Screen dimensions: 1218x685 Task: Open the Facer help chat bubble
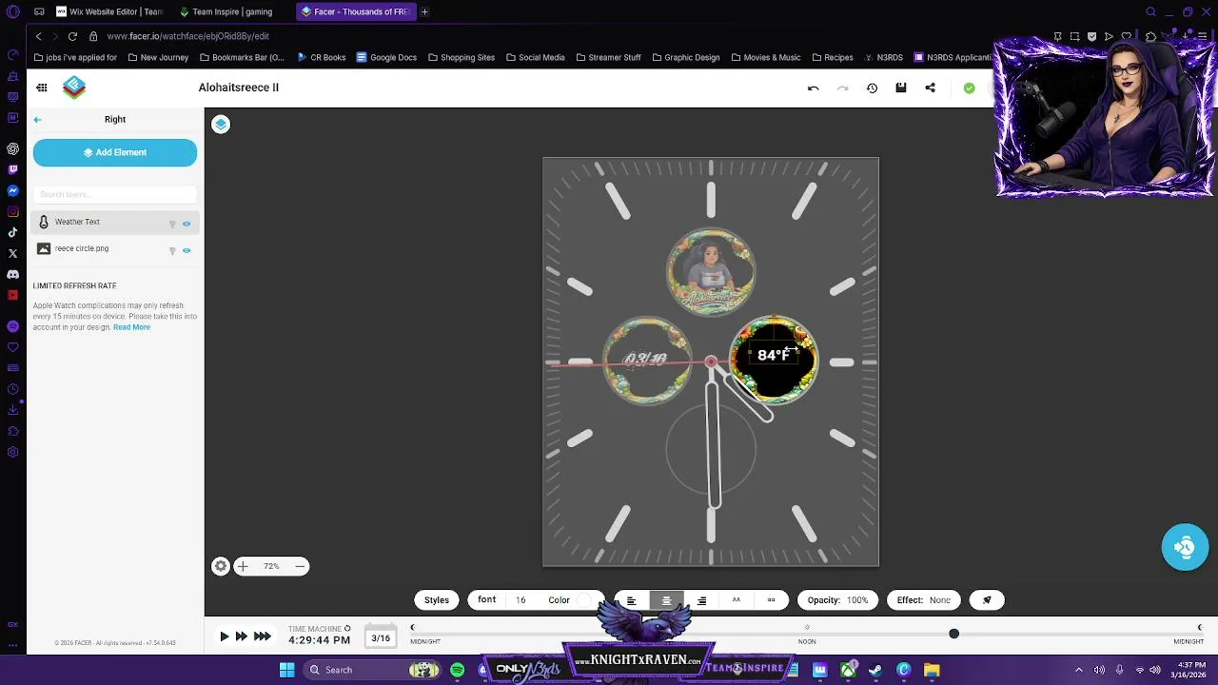[x=1185, y=547]
